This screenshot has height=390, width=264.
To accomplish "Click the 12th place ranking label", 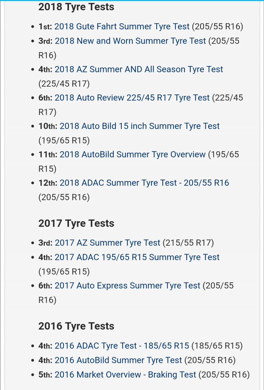I will click(48, 183).
